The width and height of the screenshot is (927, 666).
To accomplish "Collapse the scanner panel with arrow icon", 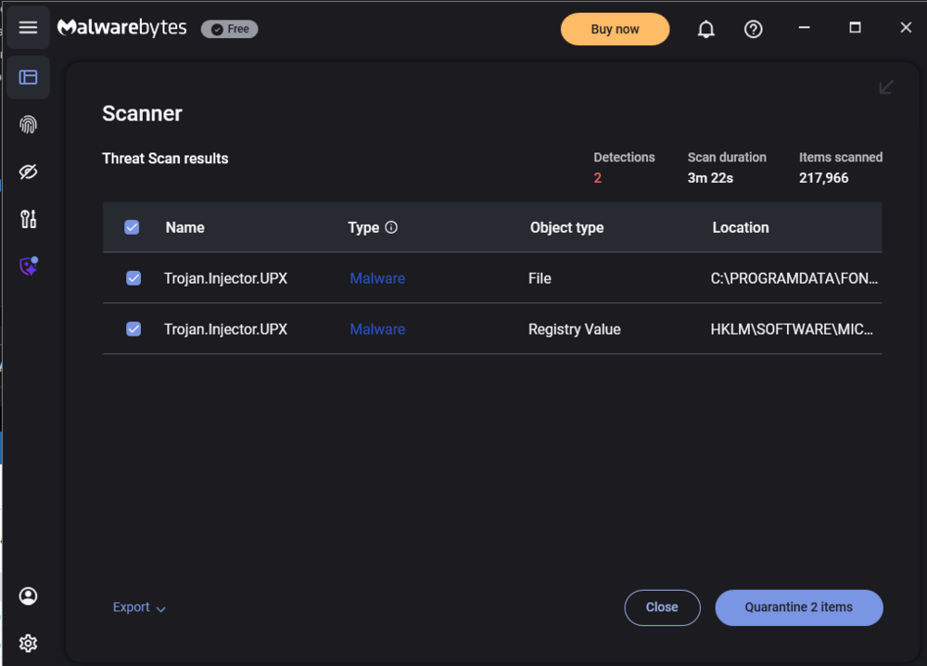I will [885, 87].
